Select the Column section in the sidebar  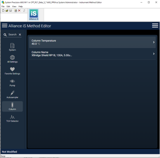click(x=12, y=106)
